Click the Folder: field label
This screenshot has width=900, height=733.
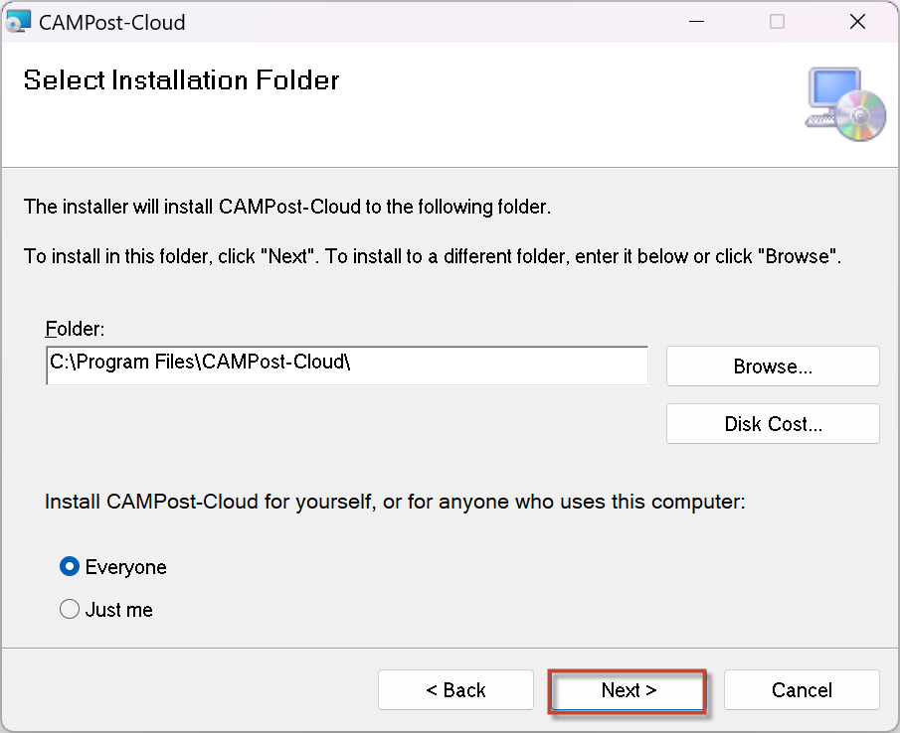pyautogui.click(x=75, y=329)
